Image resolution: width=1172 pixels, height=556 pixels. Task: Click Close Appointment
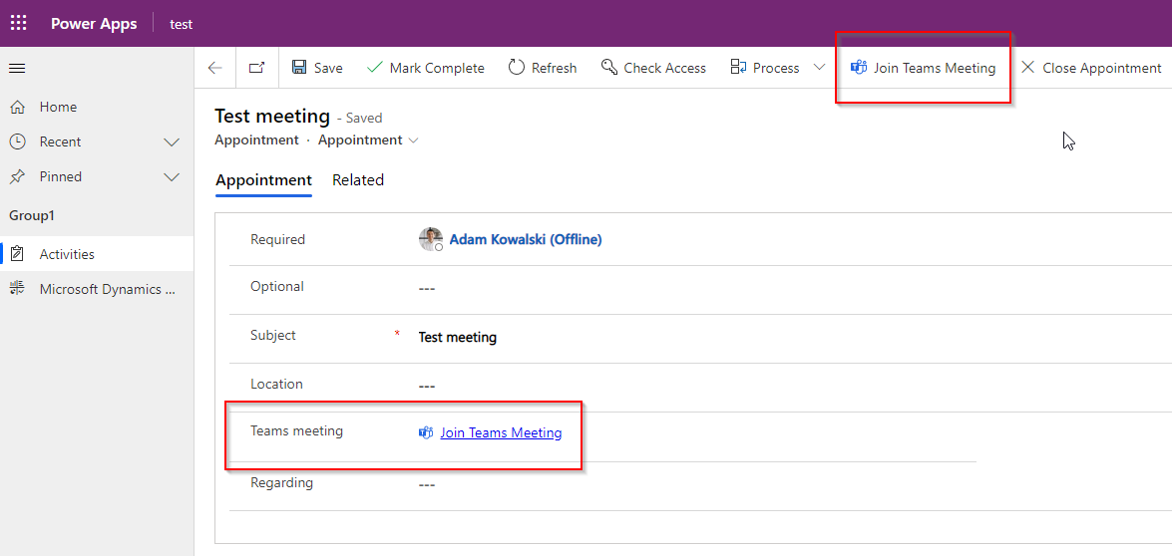[x=1091, y=68]
